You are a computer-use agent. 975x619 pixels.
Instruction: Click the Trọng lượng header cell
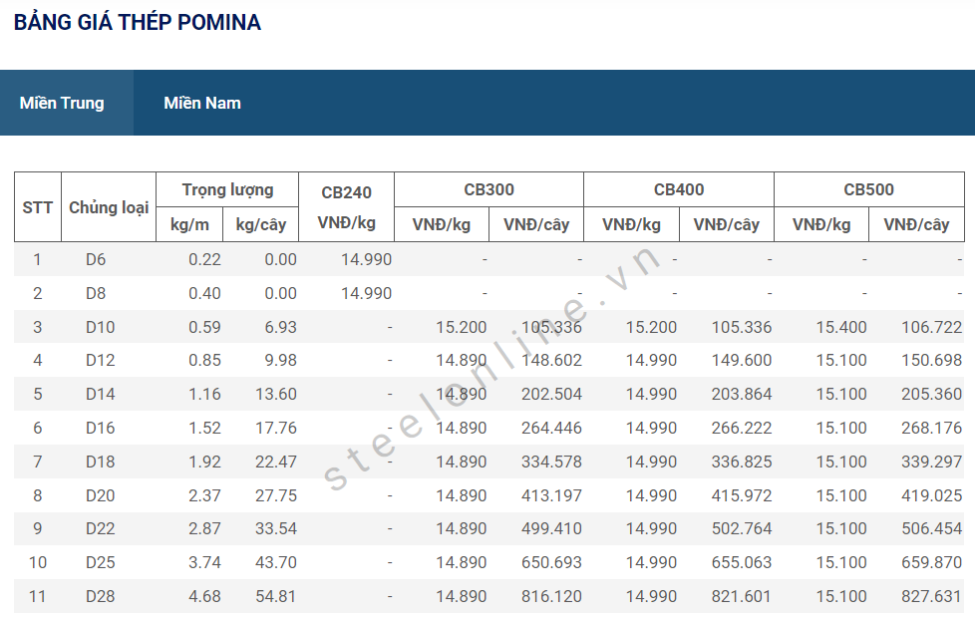(x=227, y=189)
